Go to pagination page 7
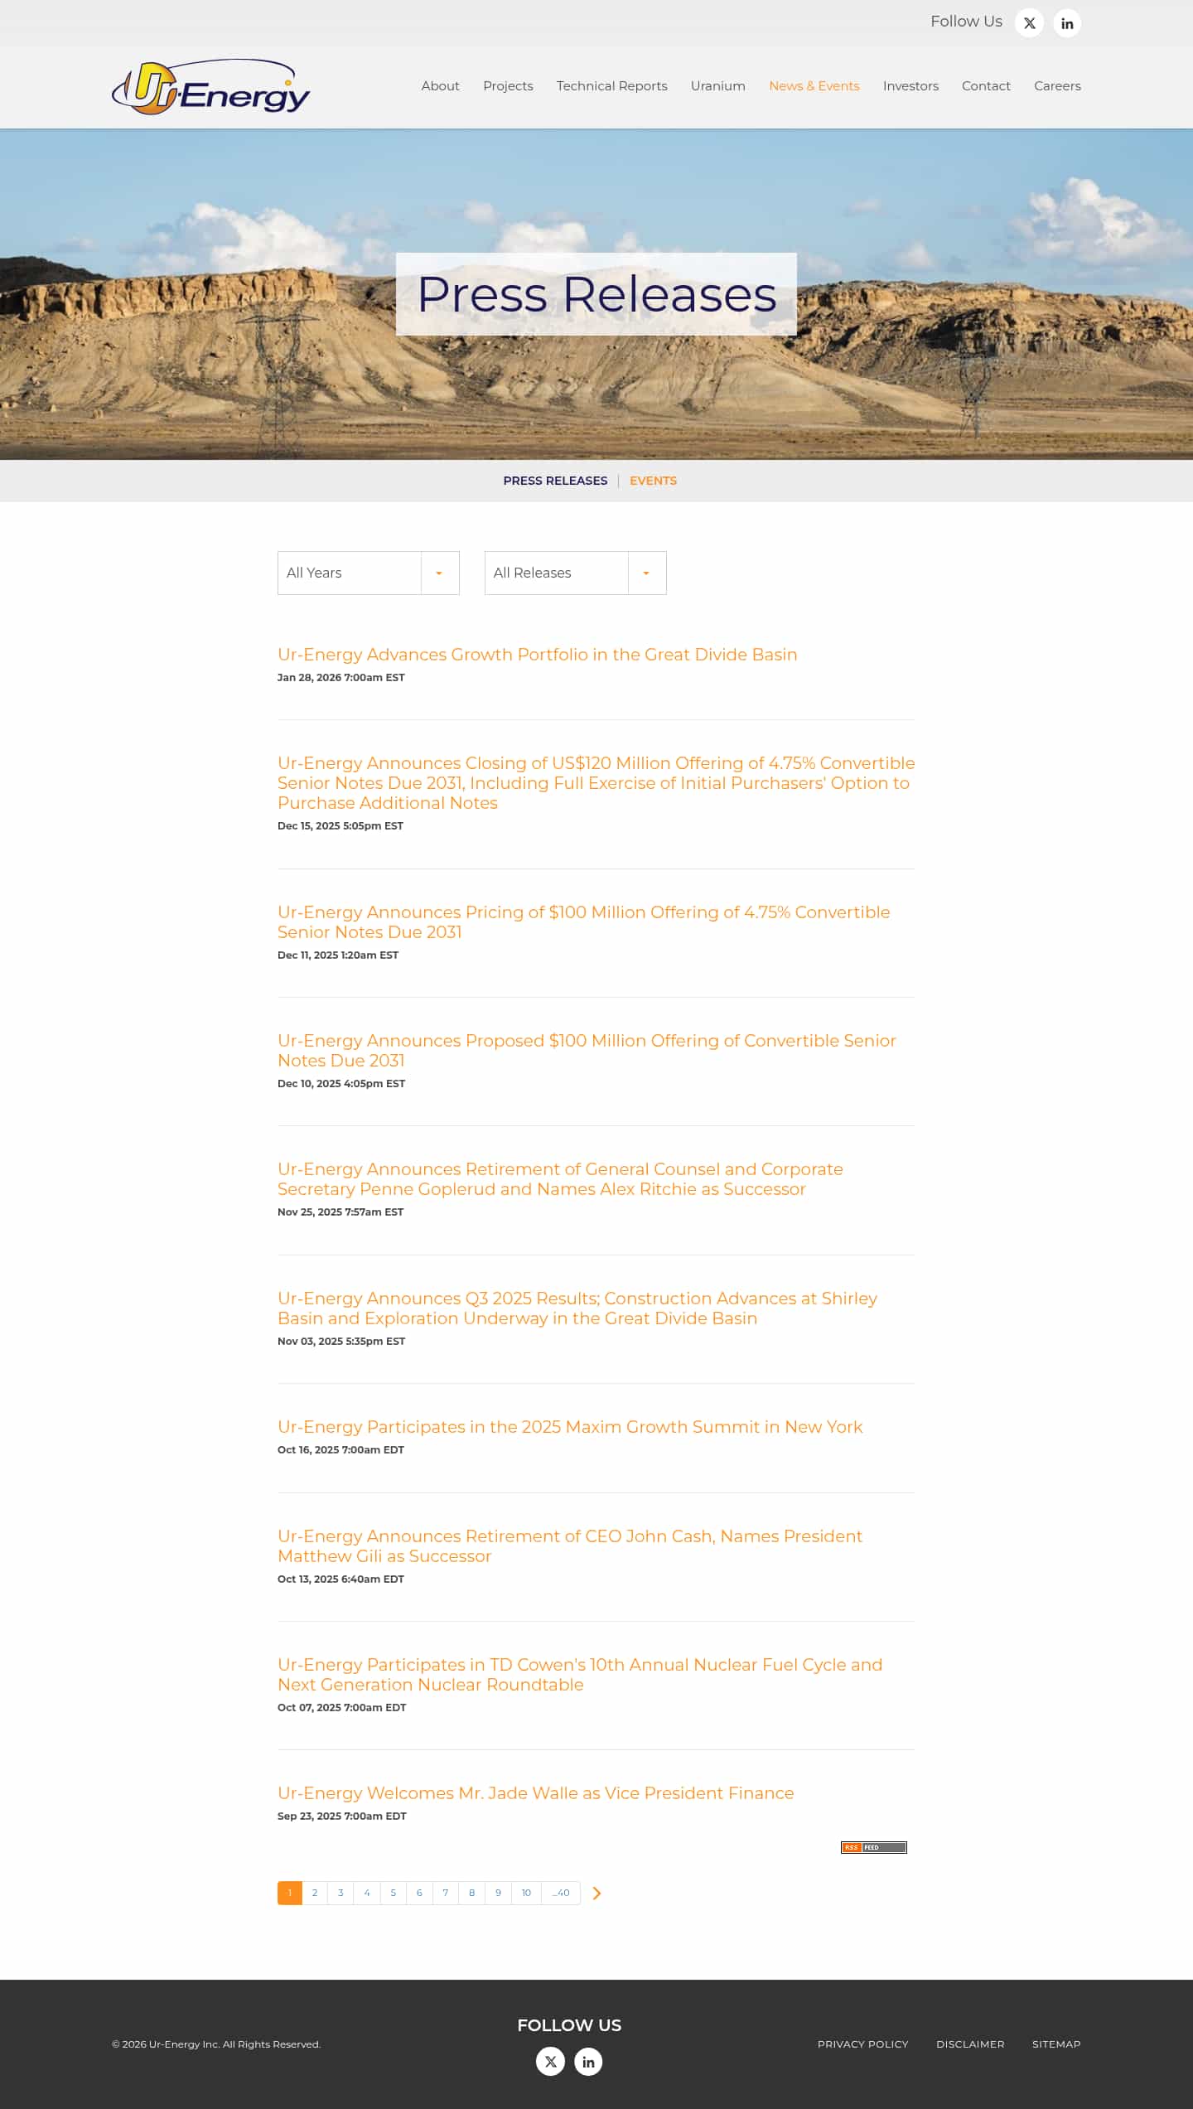1193x2109 pixels. click(446, 1893)
